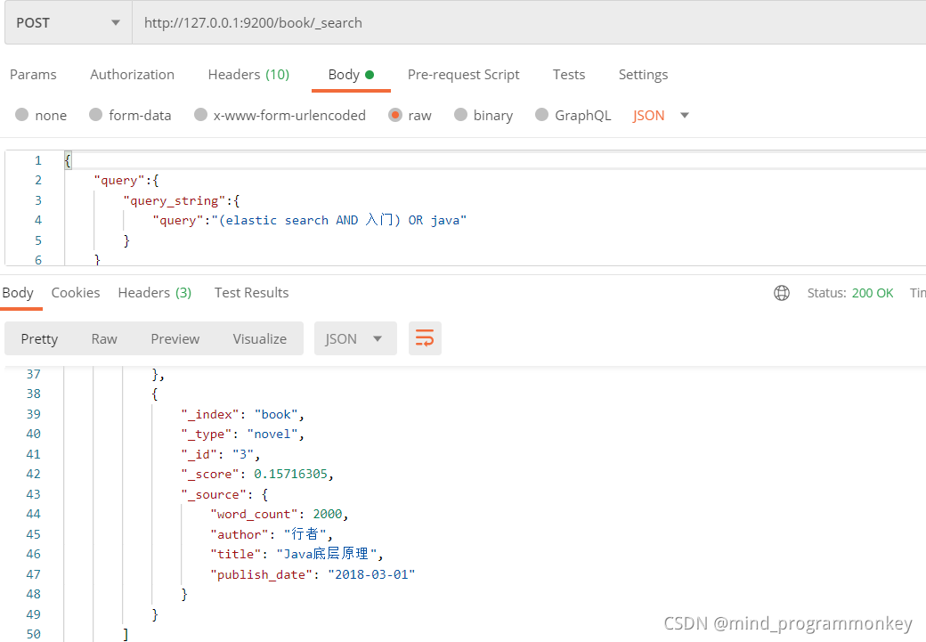Click the author value 行者
926x642 pixels.
[305, 534]
